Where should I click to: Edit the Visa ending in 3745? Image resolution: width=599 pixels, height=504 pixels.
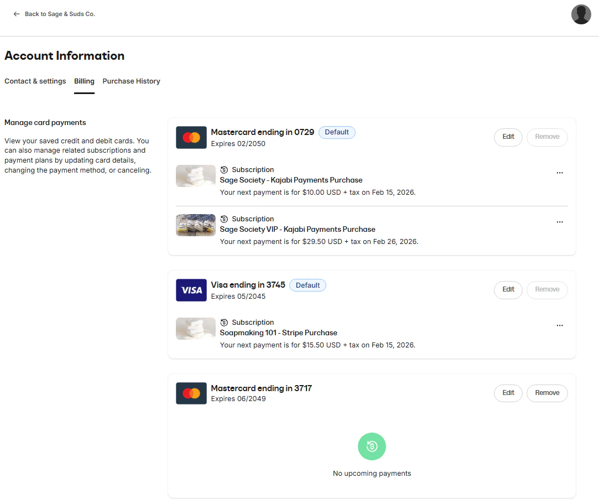pos(508,290)
